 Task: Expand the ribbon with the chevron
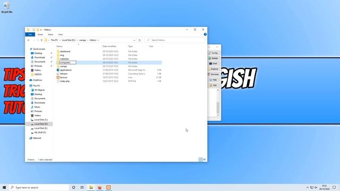[201, 34]
